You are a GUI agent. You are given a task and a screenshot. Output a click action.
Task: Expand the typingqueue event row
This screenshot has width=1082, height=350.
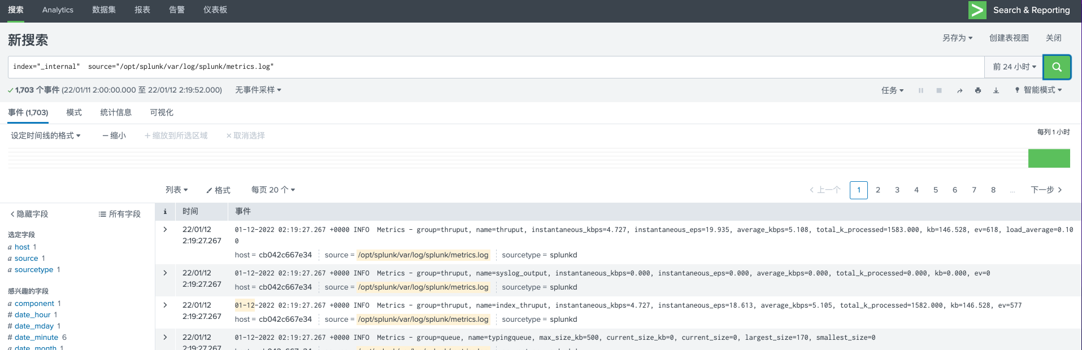click(x=165, y=337)
